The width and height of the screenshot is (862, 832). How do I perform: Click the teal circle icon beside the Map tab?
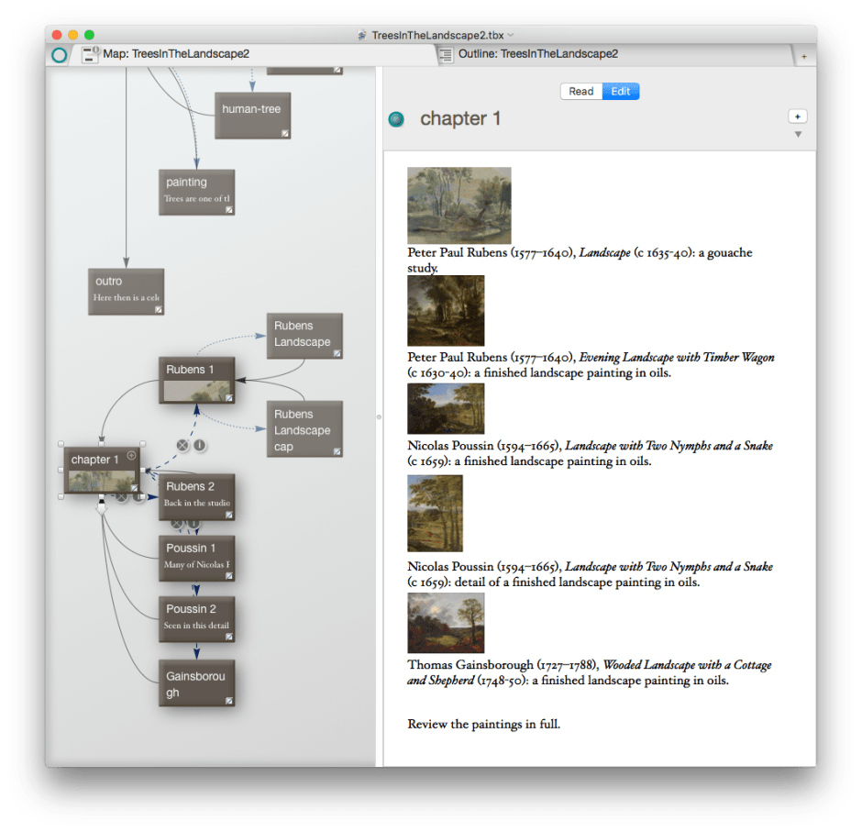click(x=59, y=55)
